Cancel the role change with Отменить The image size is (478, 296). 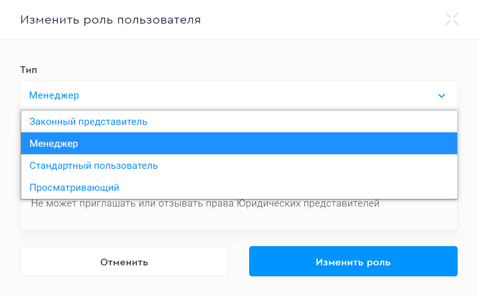click(124, 262)
